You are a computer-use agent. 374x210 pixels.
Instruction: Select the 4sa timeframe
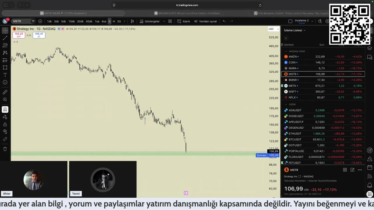104,21
